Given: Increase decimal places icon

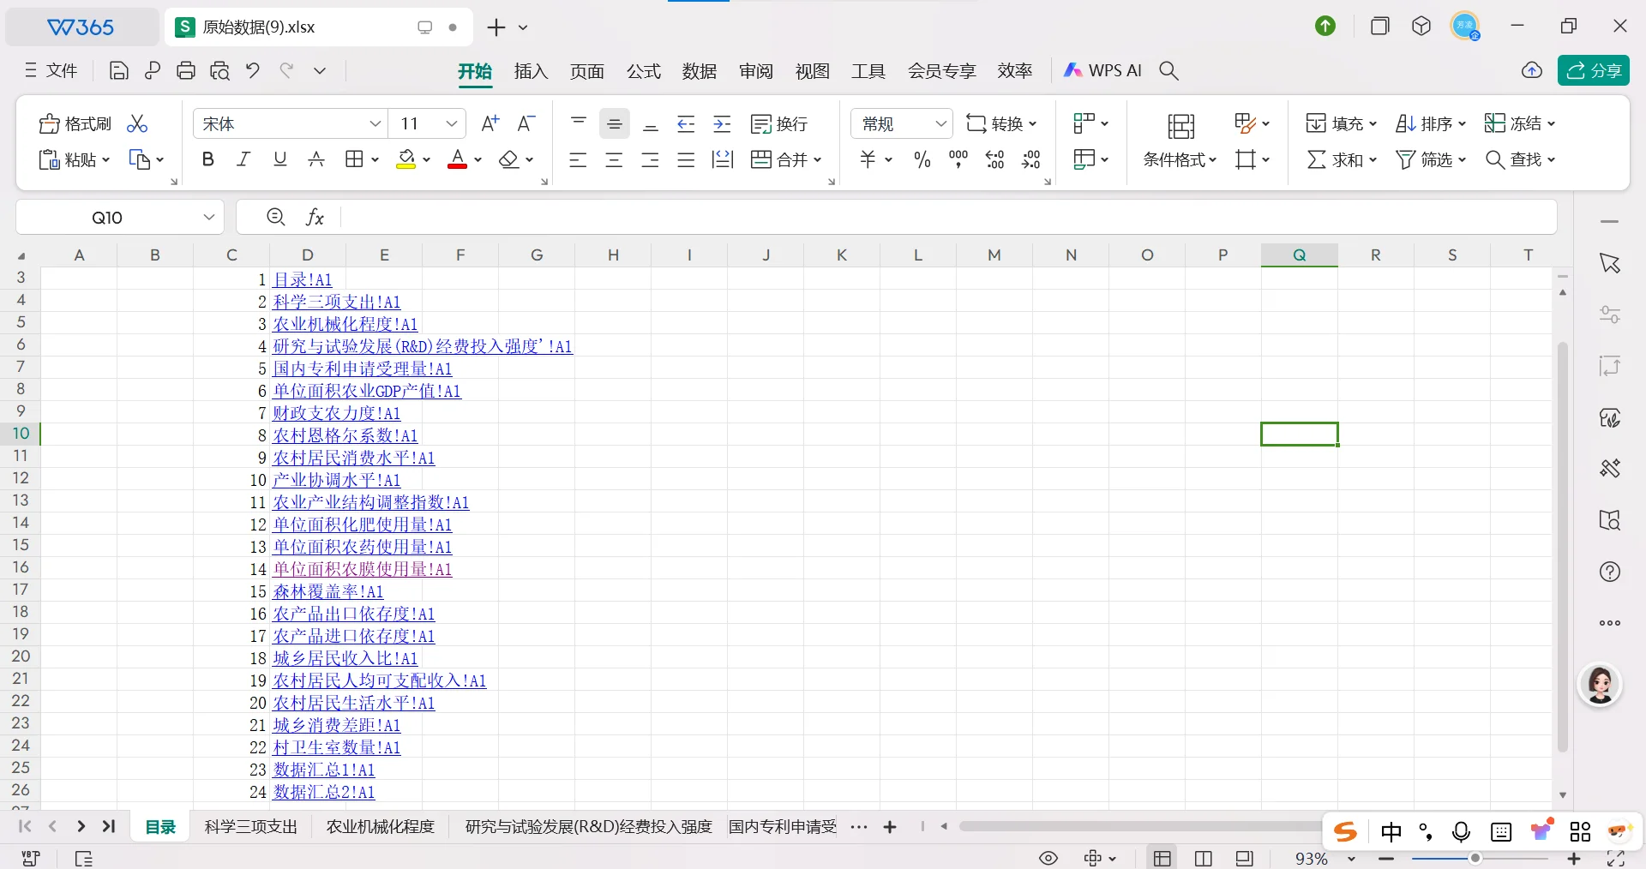Looking at the screenshot, I should point(995,159).
